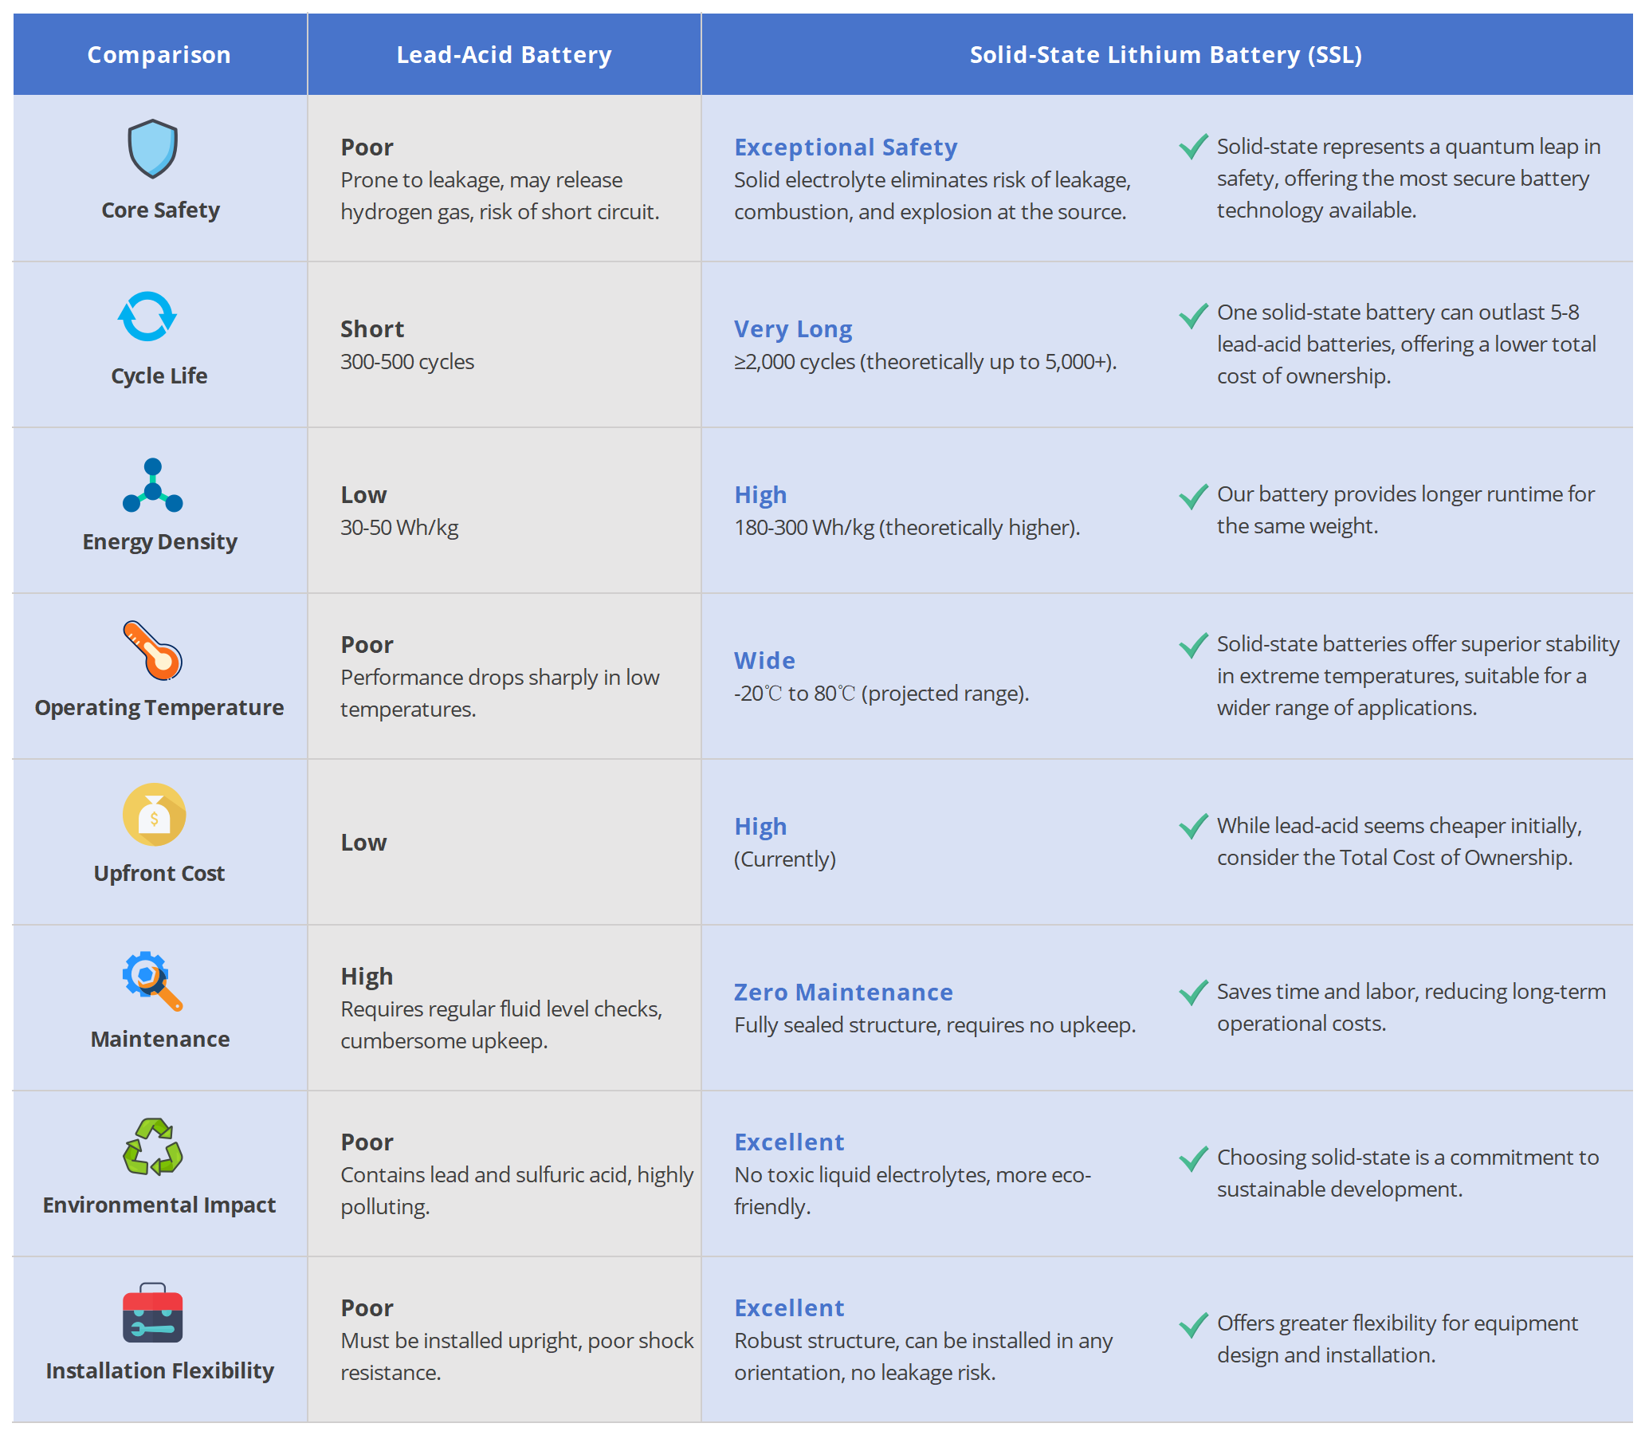The image size is (1645, 1435).
Task: Click the checkmark beside superior stability statement
Action: (1193, 645)
